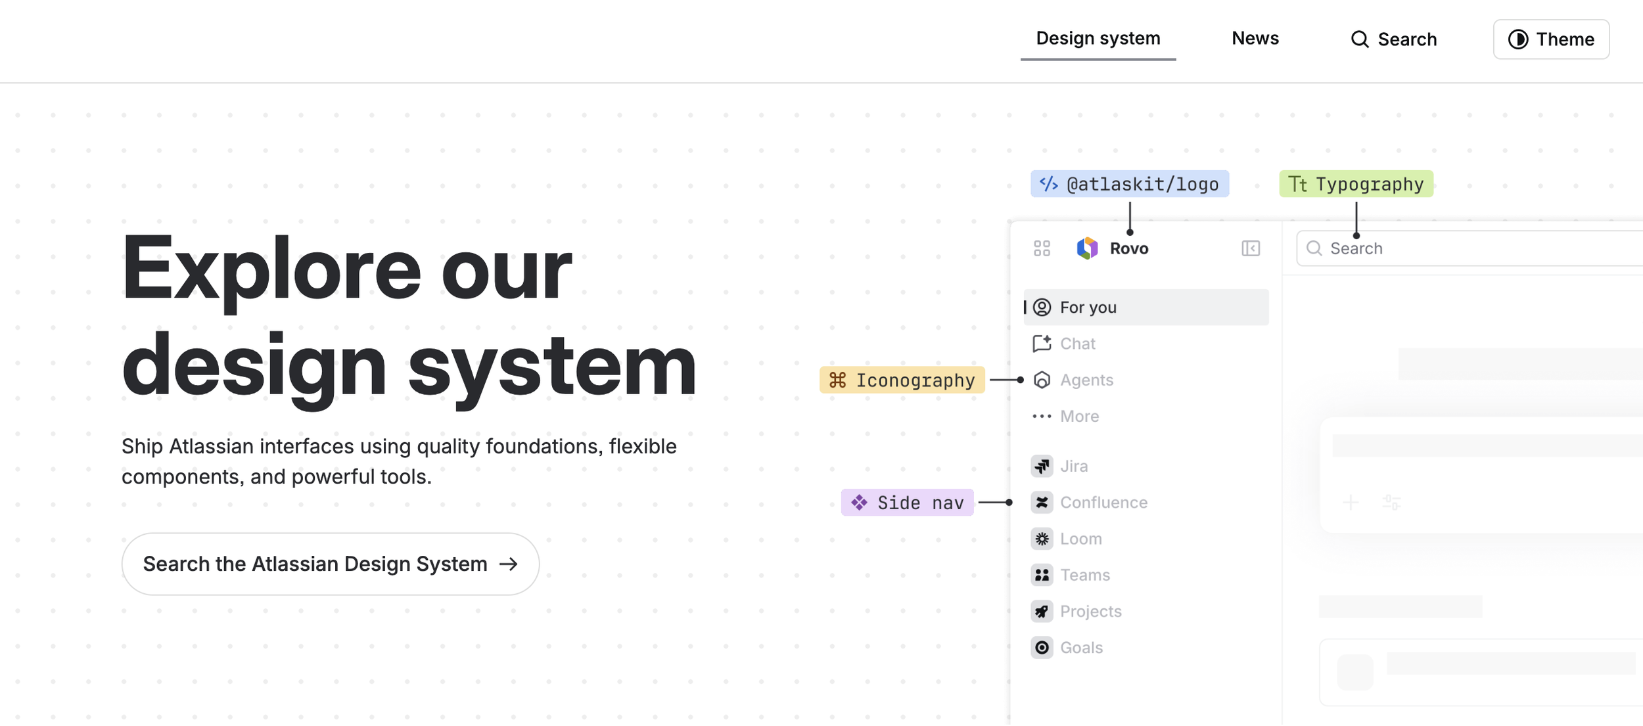The image size is (1643, 726).
Task: Expand More in the side nav
Action: [1146, 416]
